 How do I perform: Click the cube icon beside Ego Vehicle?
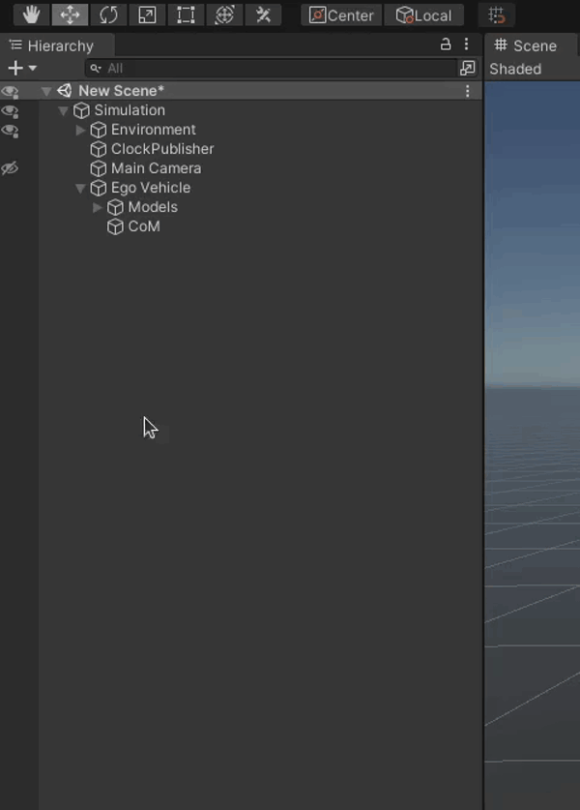coord(98,188)
